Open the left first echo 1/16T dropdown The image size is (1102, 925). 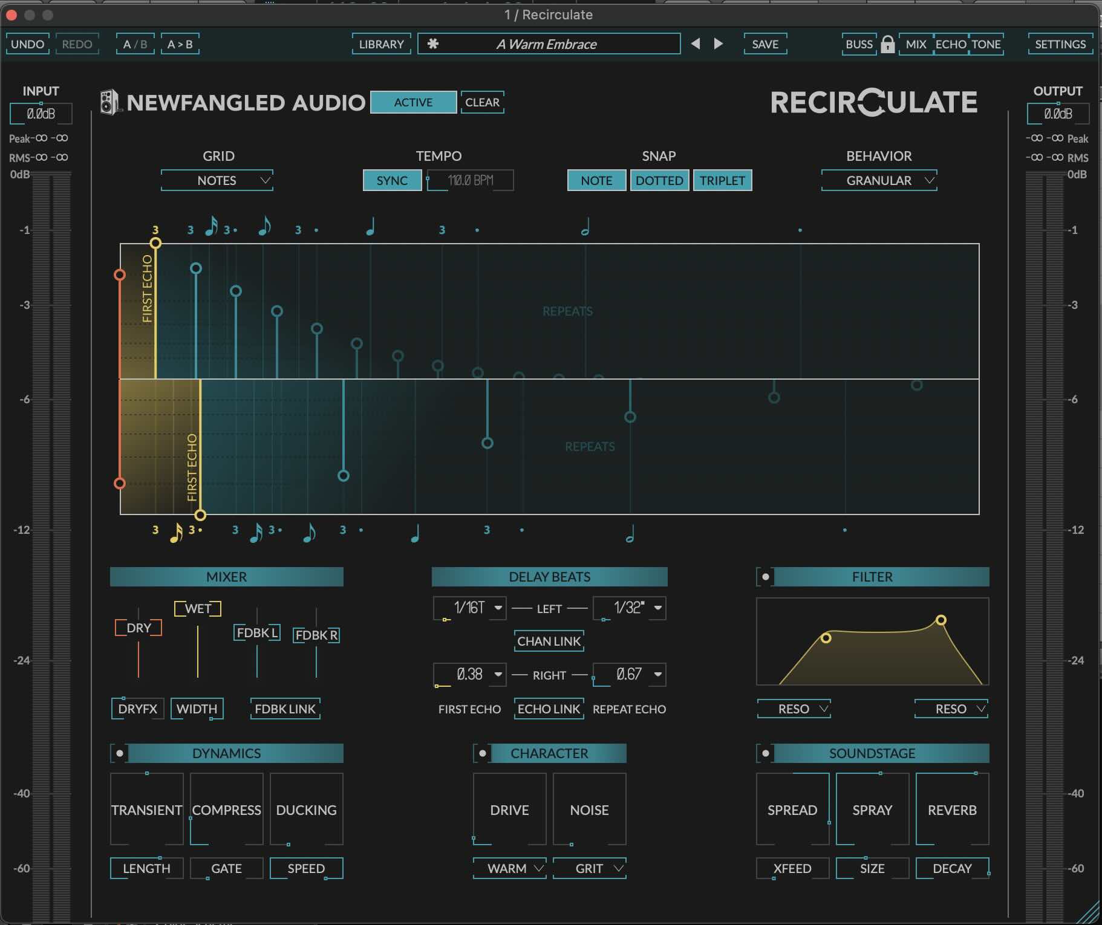click(x=470, y=608)
